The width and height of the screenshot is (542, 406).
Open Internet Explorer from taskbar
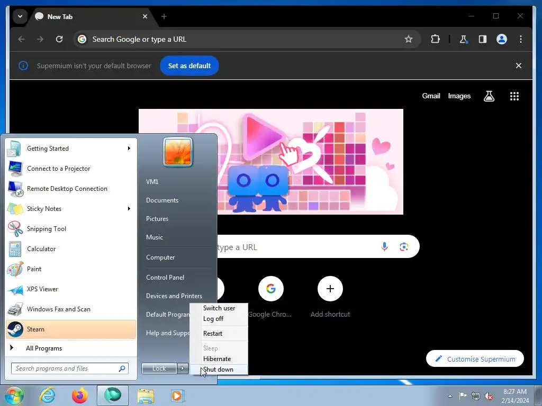coord(47,395)
